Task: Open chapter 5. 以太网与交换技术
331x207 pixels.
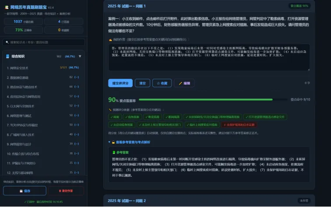Action: pos(43,106)
